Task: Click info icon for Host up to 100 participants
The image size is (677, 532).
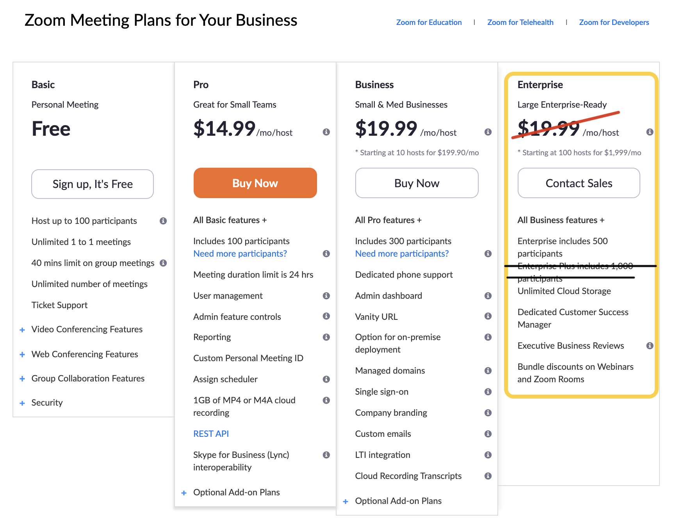Action: point(163,221)
